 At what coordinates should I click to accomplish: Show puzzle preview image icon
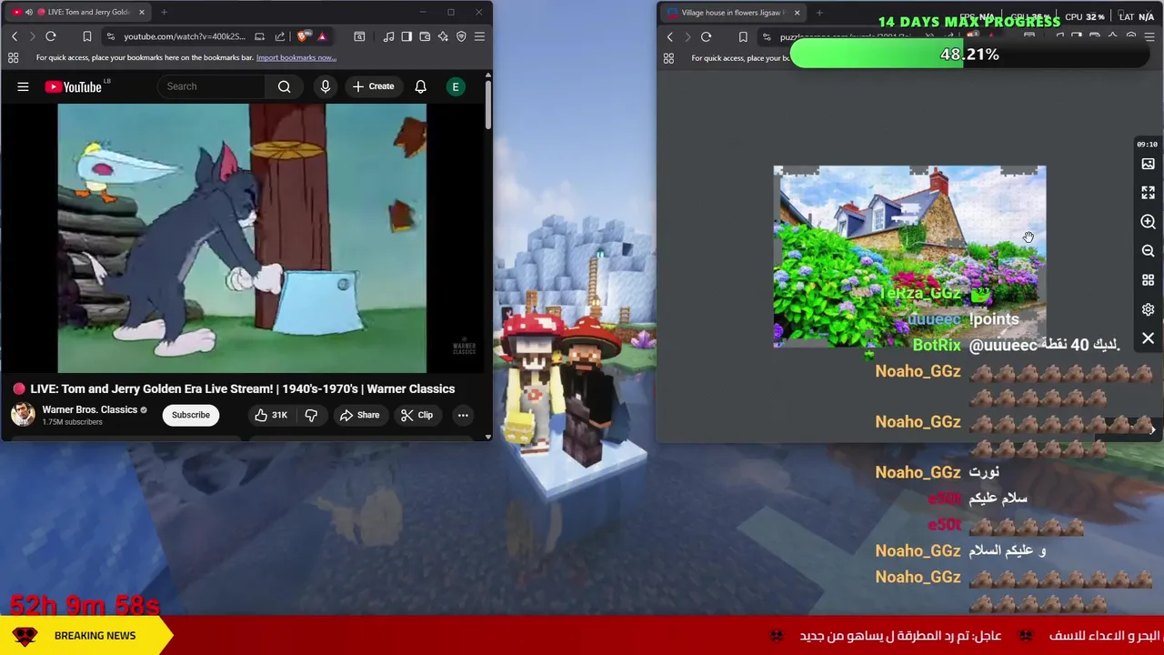(1148, 164)
